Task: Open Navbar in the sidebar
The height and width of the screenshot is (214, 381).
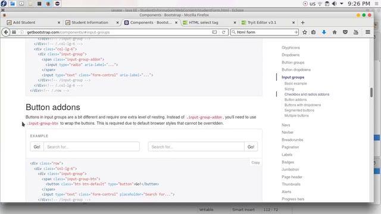Action: pos(288,132)
